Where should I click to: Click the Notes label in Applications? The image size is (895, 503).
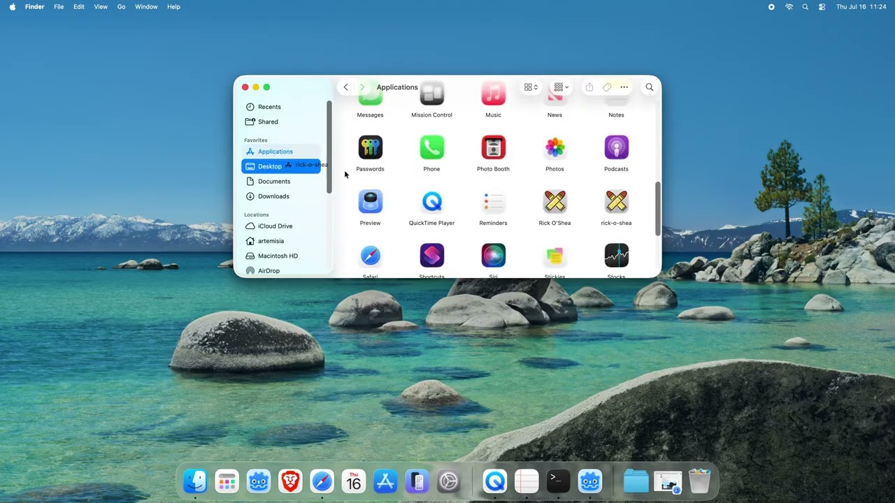[x=616, y=115]
